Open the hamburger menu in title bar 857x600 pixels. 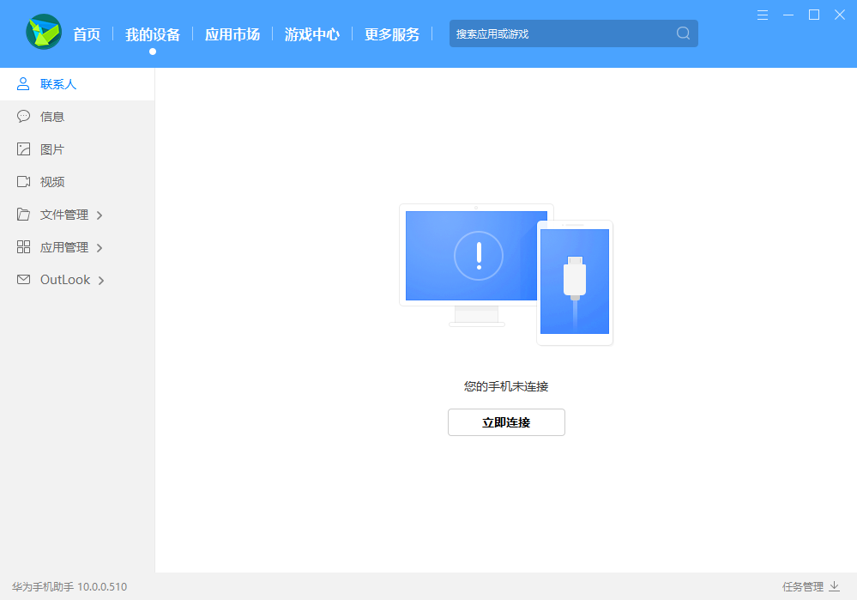762,15
